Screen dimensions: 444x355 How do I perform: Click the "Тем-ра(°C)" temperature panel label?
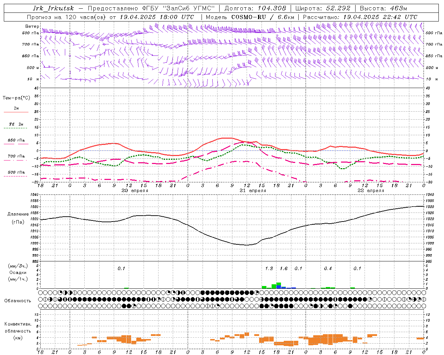16,98
